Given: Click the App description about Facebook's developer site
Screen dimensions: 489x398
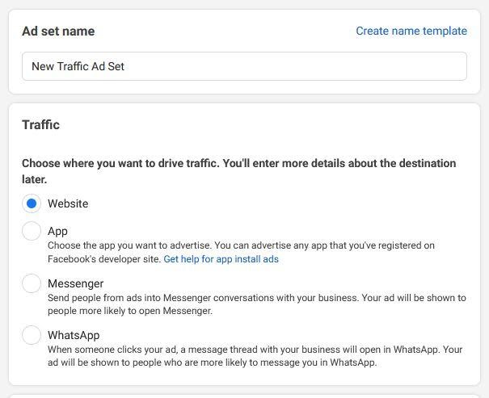Looking at the screenshot, I should click(241, 252).
